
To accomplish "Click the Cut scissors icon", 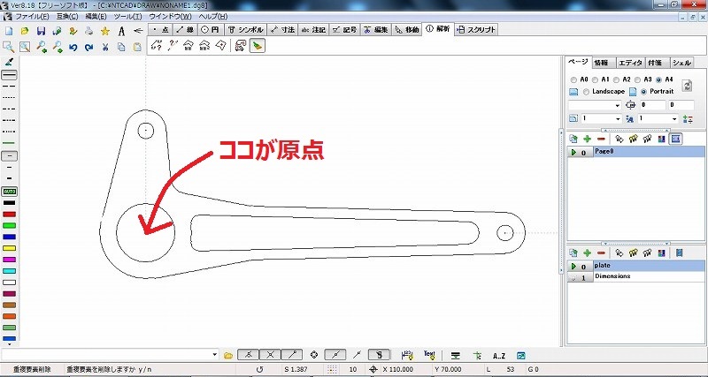I will pos(104,47).
